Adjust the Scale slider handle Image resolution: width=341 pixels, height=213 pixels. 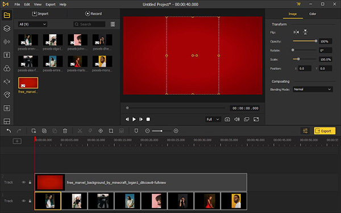click(x=298, y=59)
